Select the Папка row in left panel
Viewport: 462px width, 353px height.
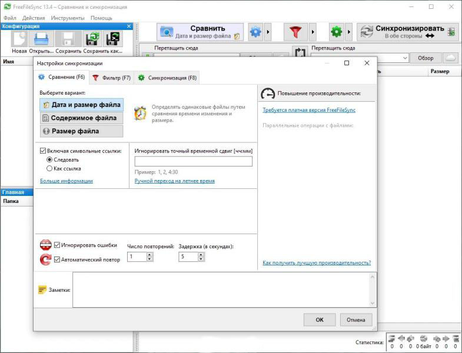tap(17, 201)
